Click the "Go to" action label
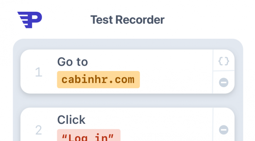This screenshot has height=141, width=255. (73, 62)
